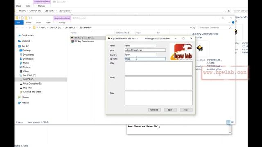Focus the Vip-Name input field
Viewport: 262px width, 147px height.
pos(145,59)
